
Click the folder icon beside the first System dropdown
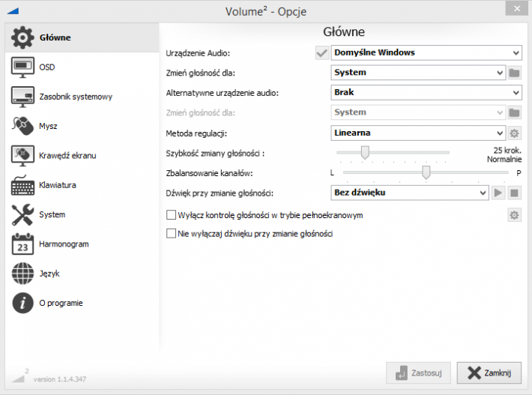tap(514, 73)
